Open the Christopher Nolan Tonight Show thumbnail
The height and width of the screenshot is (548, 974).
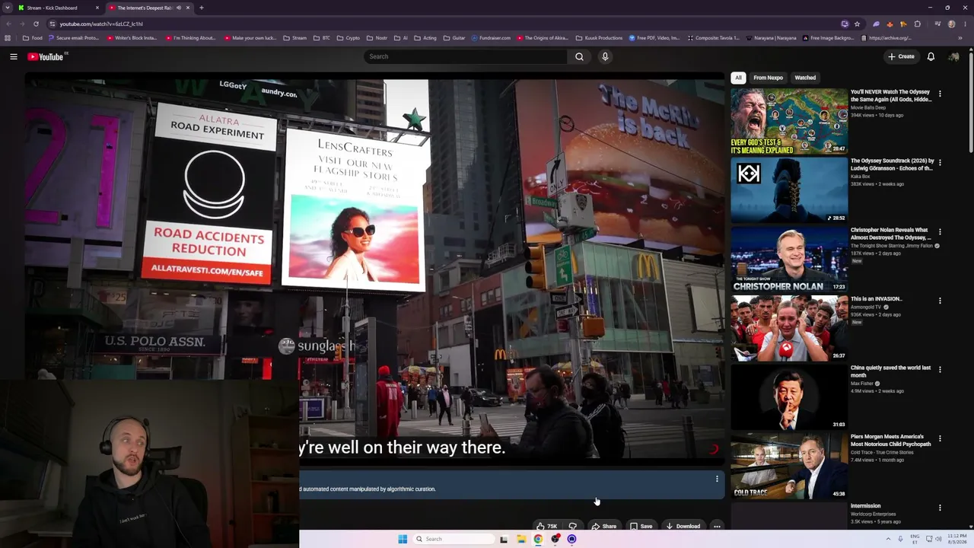[789, 260]
